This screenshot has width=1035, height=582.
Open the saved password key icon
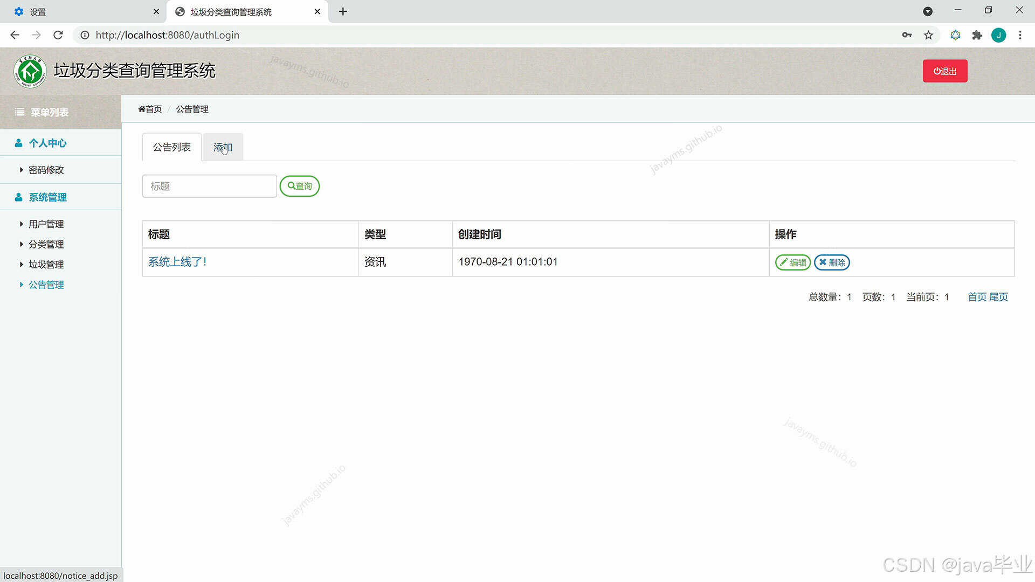pyautogui.click(x=907, y=35)
